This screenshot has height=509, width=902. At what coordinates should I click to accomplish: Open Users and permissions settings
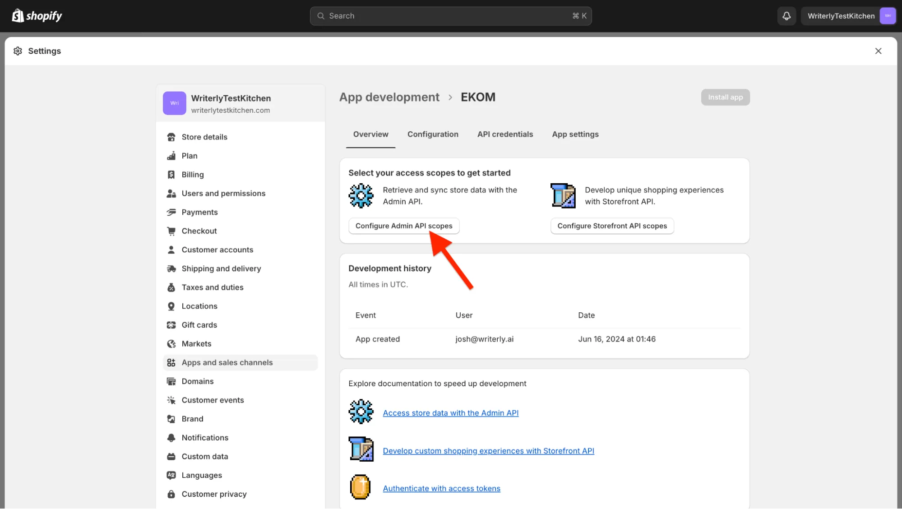240,194
